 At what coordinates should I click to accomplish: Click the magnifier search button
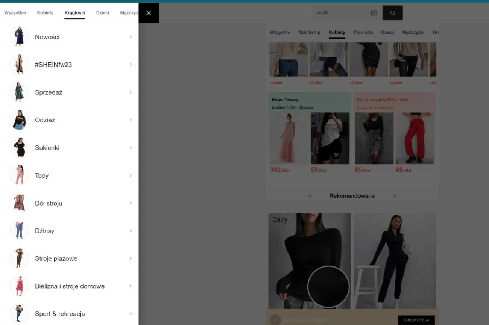click(393, 13)
